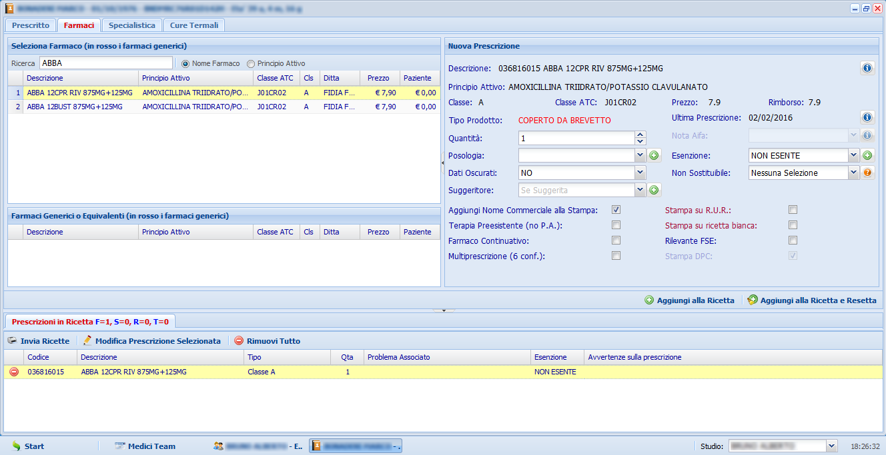This screenshot has height=455, width=886.
Task: Decrease Quantità with down arrow
Action: tap(640, 141)
